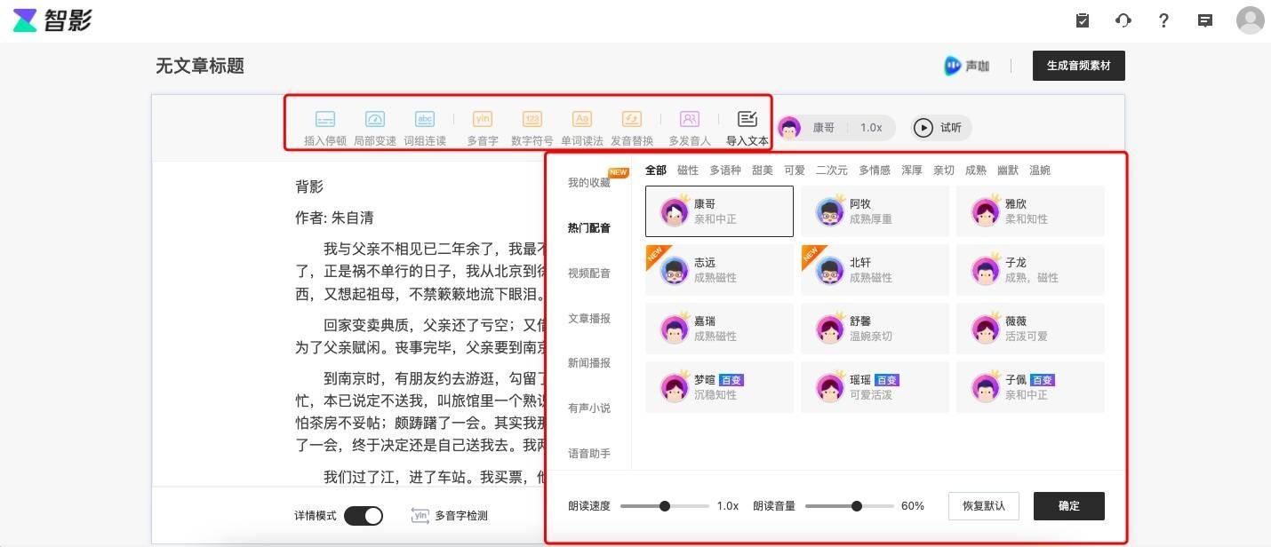This screenshot has height=547, width=1271.
Task: Filter voices by 亲切
Action: [x=944, y=170]
